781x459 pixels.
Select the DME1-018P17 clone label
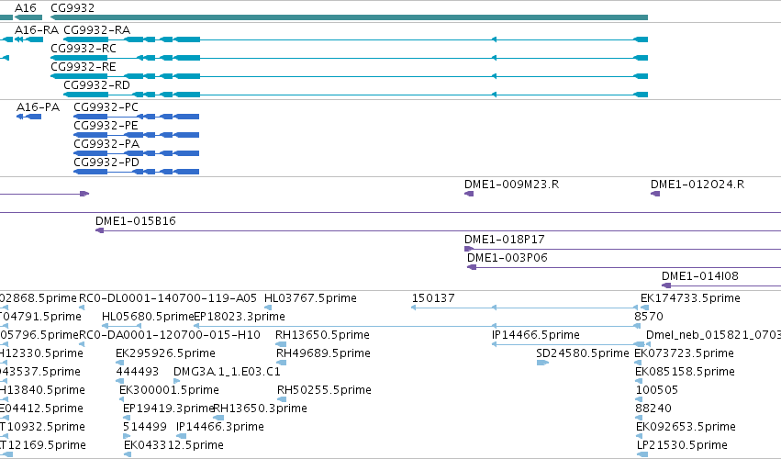tap(504, 240)
